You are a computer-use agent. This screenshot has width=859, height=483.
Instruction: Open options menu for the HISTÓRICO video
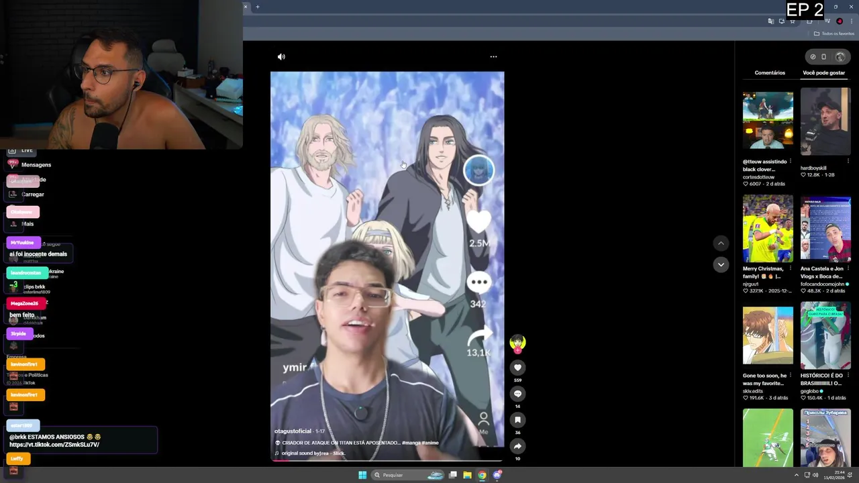pyautogui.click(x=848, y=376)
